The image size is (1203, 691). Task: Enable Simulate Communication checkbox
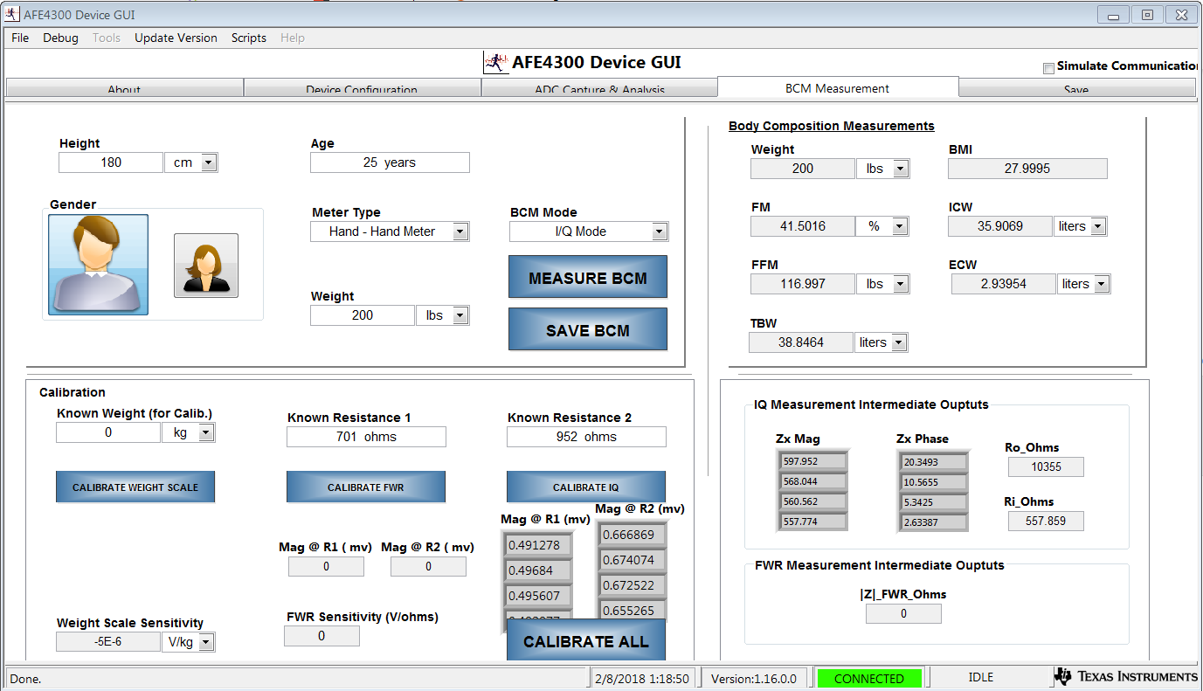click(x=1048, y=68)
